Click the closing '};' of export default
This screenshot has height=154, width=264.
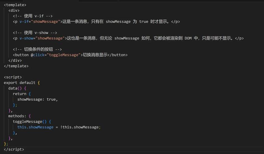[x=6, y=144]
